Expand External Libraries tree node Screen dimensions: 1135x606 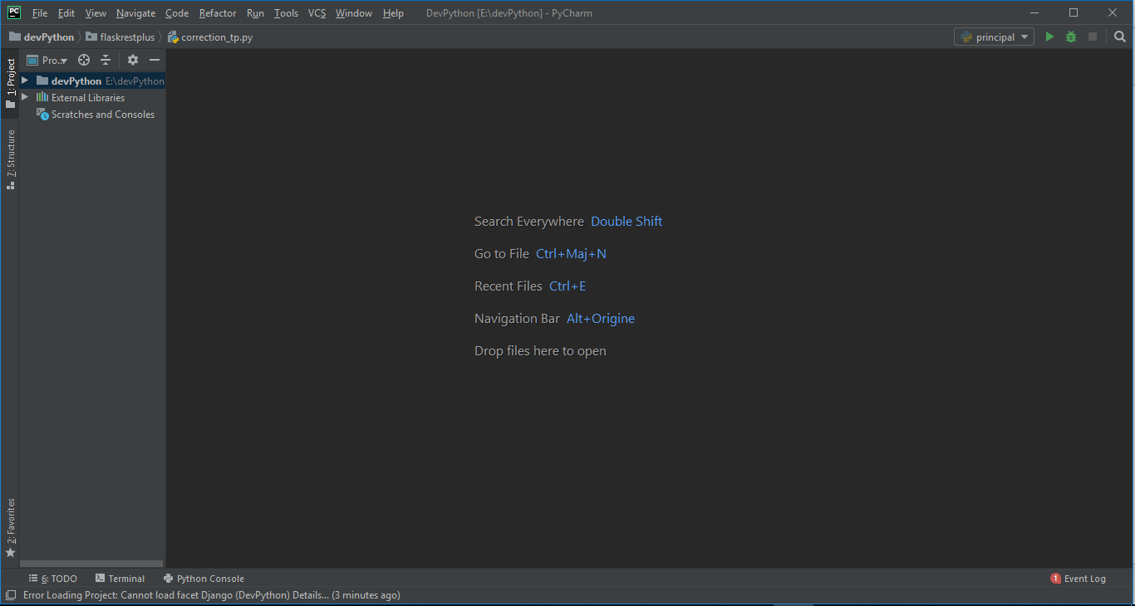[25, 97]
